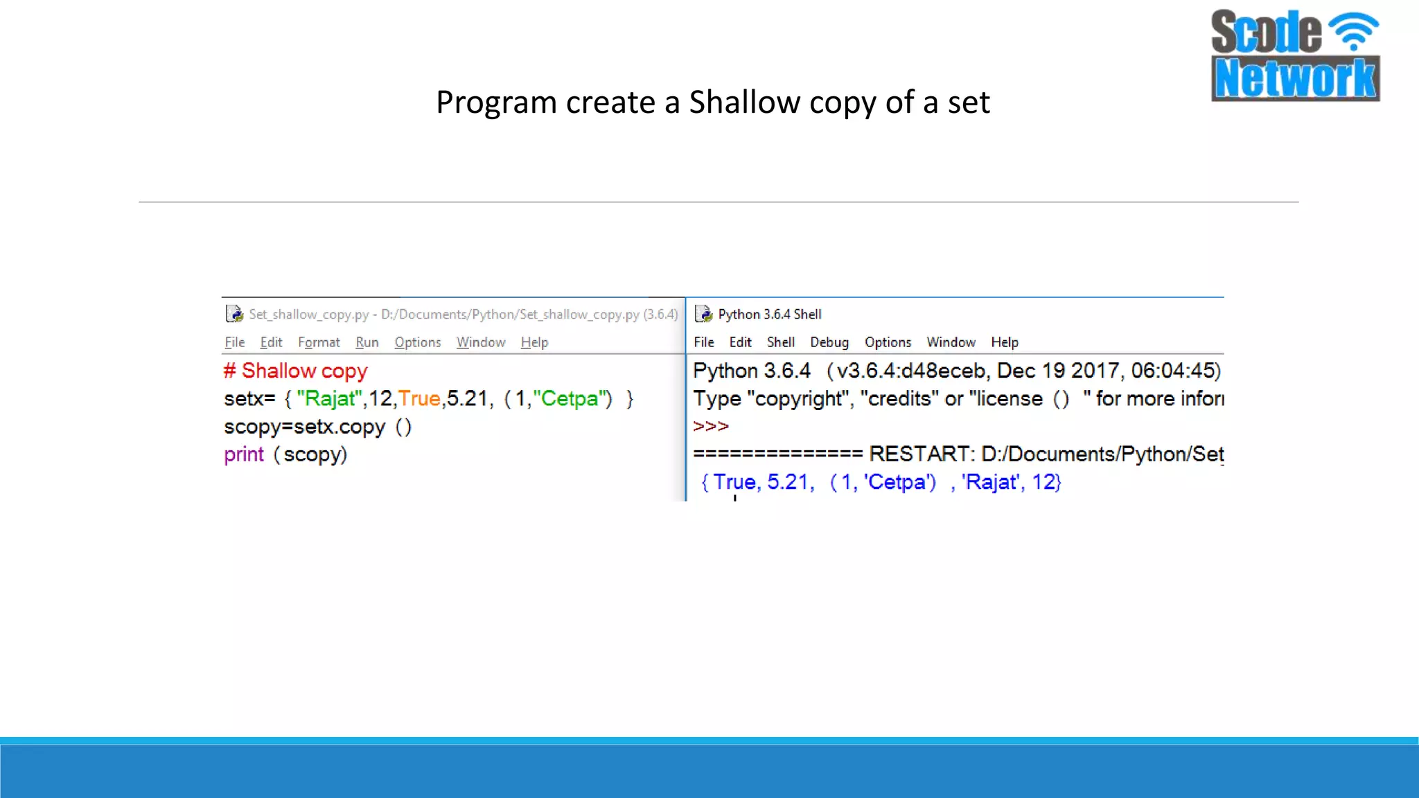The image size is (1419, 798).
Task: Click the 'Python 3.6.4' version banner line
Action: [x=957, y=371]
